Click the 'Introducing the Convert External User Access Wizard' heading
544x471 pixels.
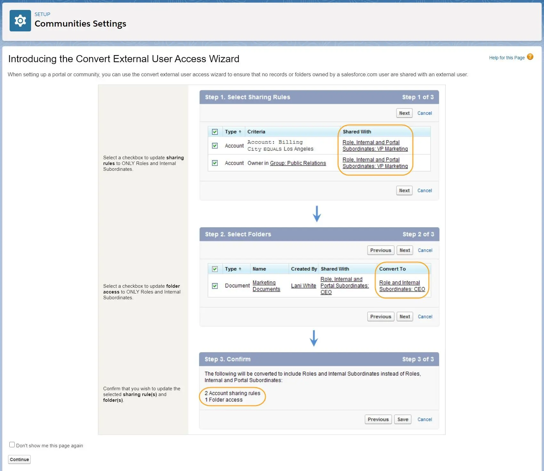tap(124, 59)
